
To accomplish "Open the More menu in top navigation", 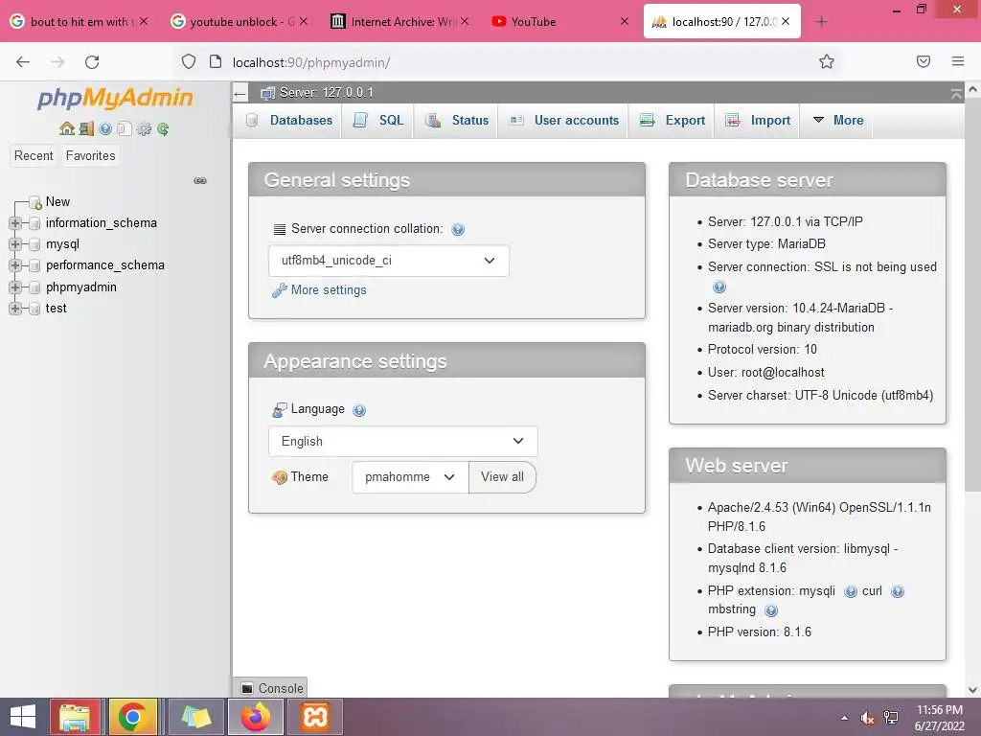I will pos(837,120).
